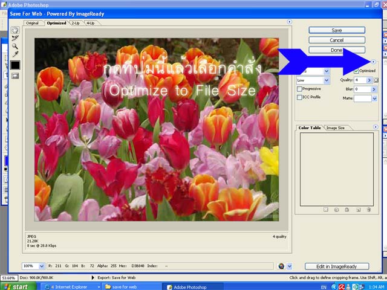Click the Edit in ImageReady button
The image size is (387, 290).
pyautogui.click(x=337, y=266)
